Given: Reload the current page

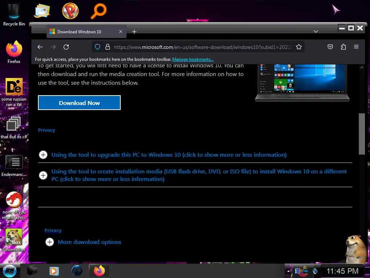Looking at the screenshot, I should (x=66, y=47).
